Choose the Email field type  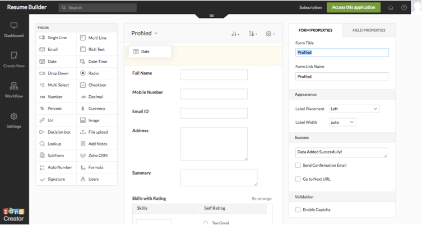point(56,49)
